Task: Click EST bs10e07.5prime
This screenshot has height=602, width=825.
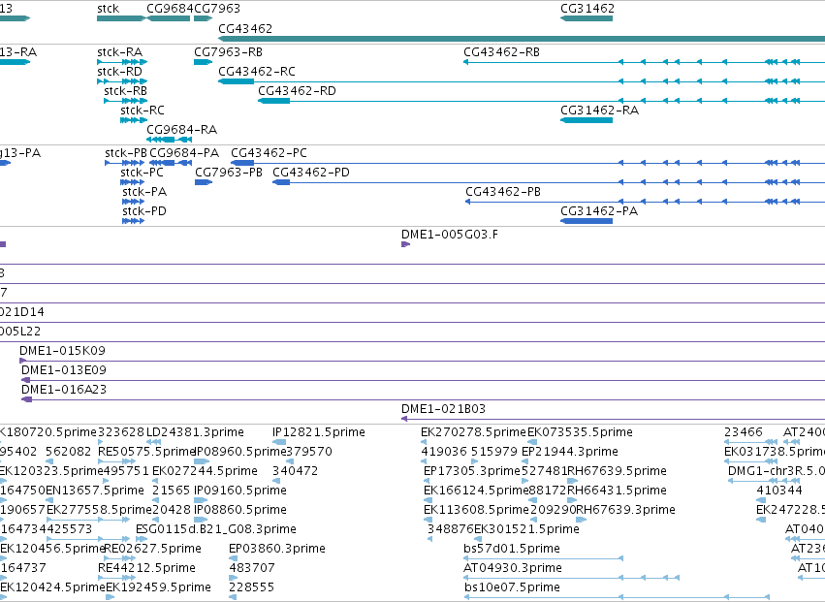Action: click(x=512, y=587)
